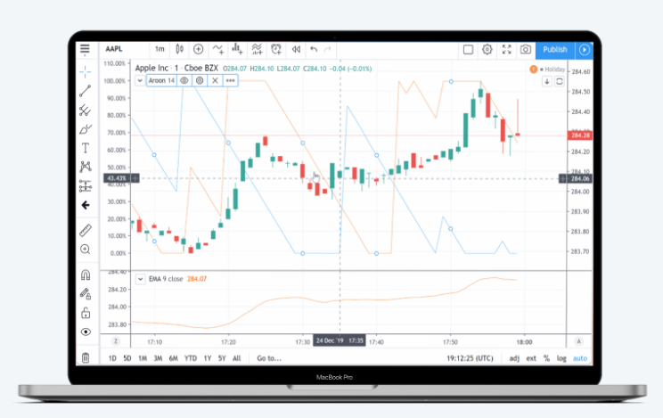Select the YTD time range
This screenshot has width=663, height=418.
(x=191, y=358)
